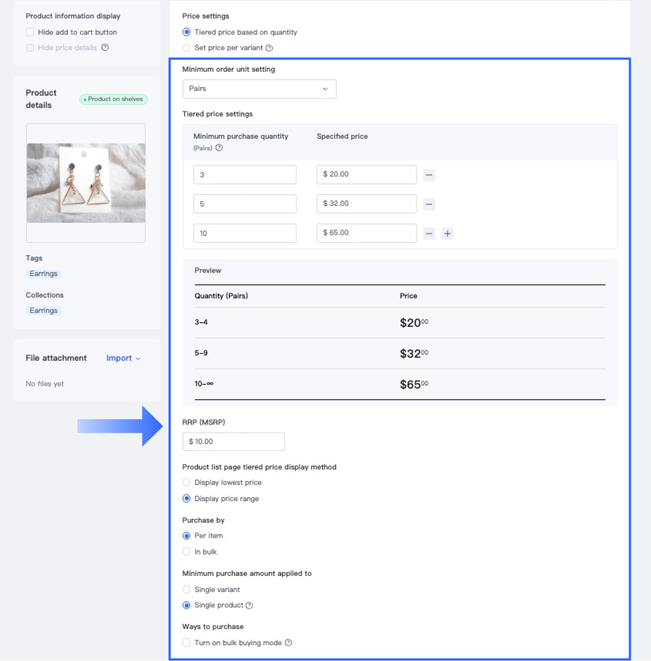Enable Hide add to cart button checkbox

[x=30, y=32]
